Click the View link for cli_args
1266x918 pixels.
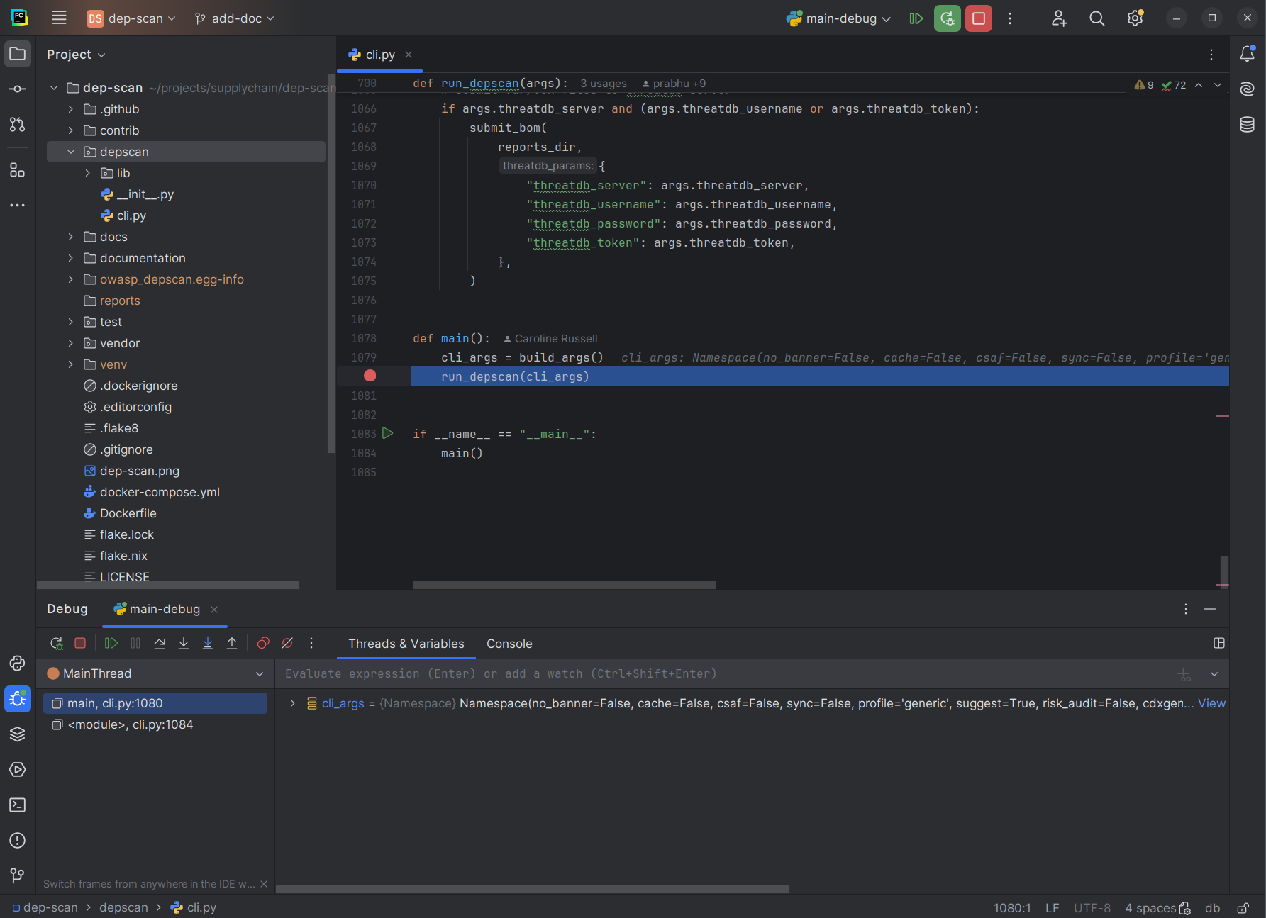click(1211, 703)
